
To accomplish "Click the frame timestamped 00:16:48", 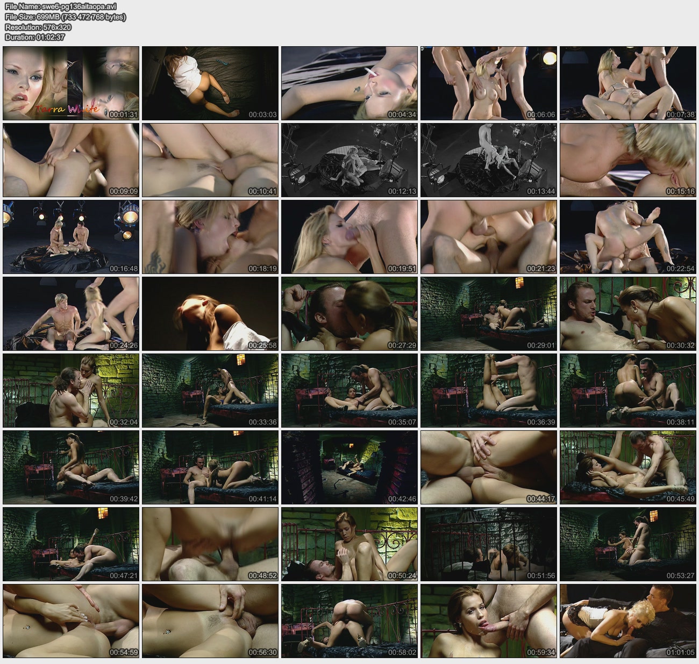I will (71, 237).
